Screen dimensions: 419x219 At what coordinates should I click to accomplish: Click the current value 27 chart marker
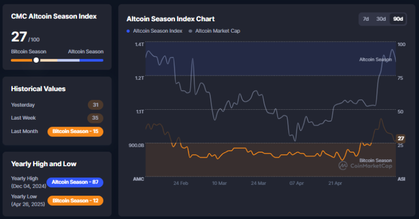[401, 138]
